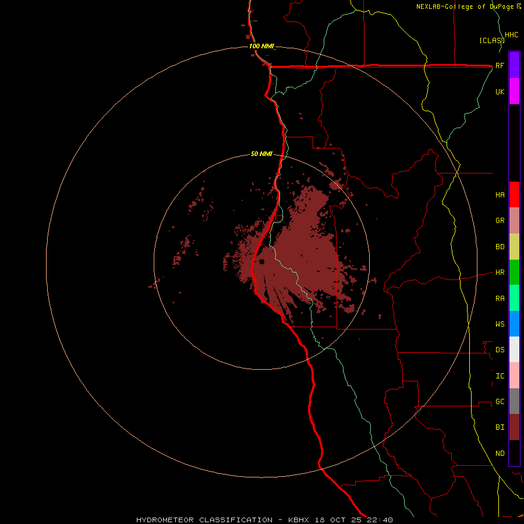Viewport: 524px width, 524px height.
Task: Click the HHC product label
Action: (x=511, y=35)
